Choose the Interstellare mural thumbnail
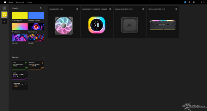The height and width of the screenshot is (111, 207). pyautogui.click(x=36, y=27)
